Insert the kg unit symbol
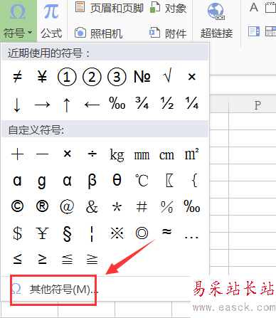 (x=117, y=155)
